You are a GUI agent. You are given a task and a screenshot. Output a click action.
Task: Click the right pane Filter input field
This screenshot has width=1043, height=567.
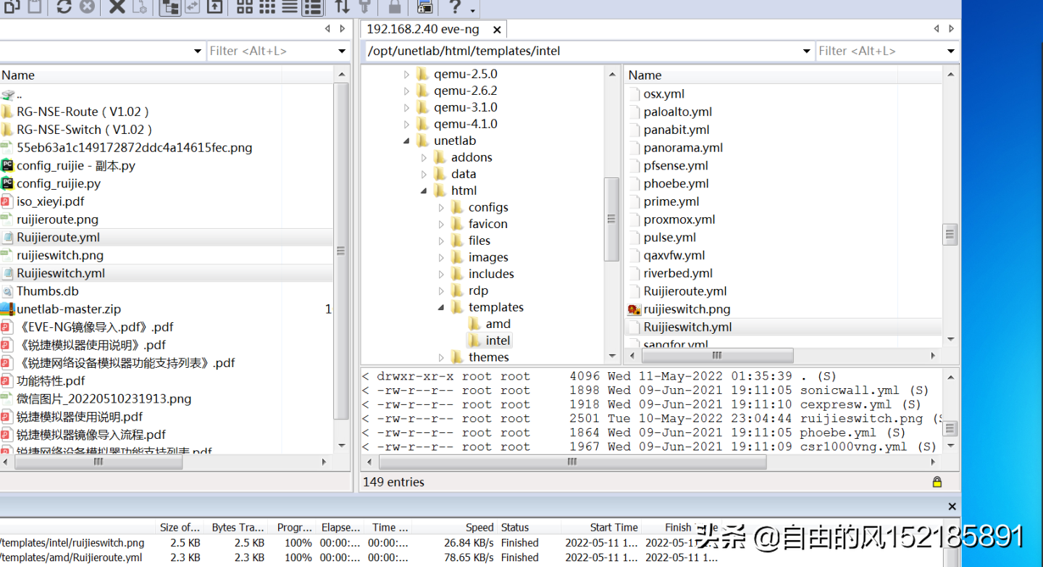click(879, 51)
